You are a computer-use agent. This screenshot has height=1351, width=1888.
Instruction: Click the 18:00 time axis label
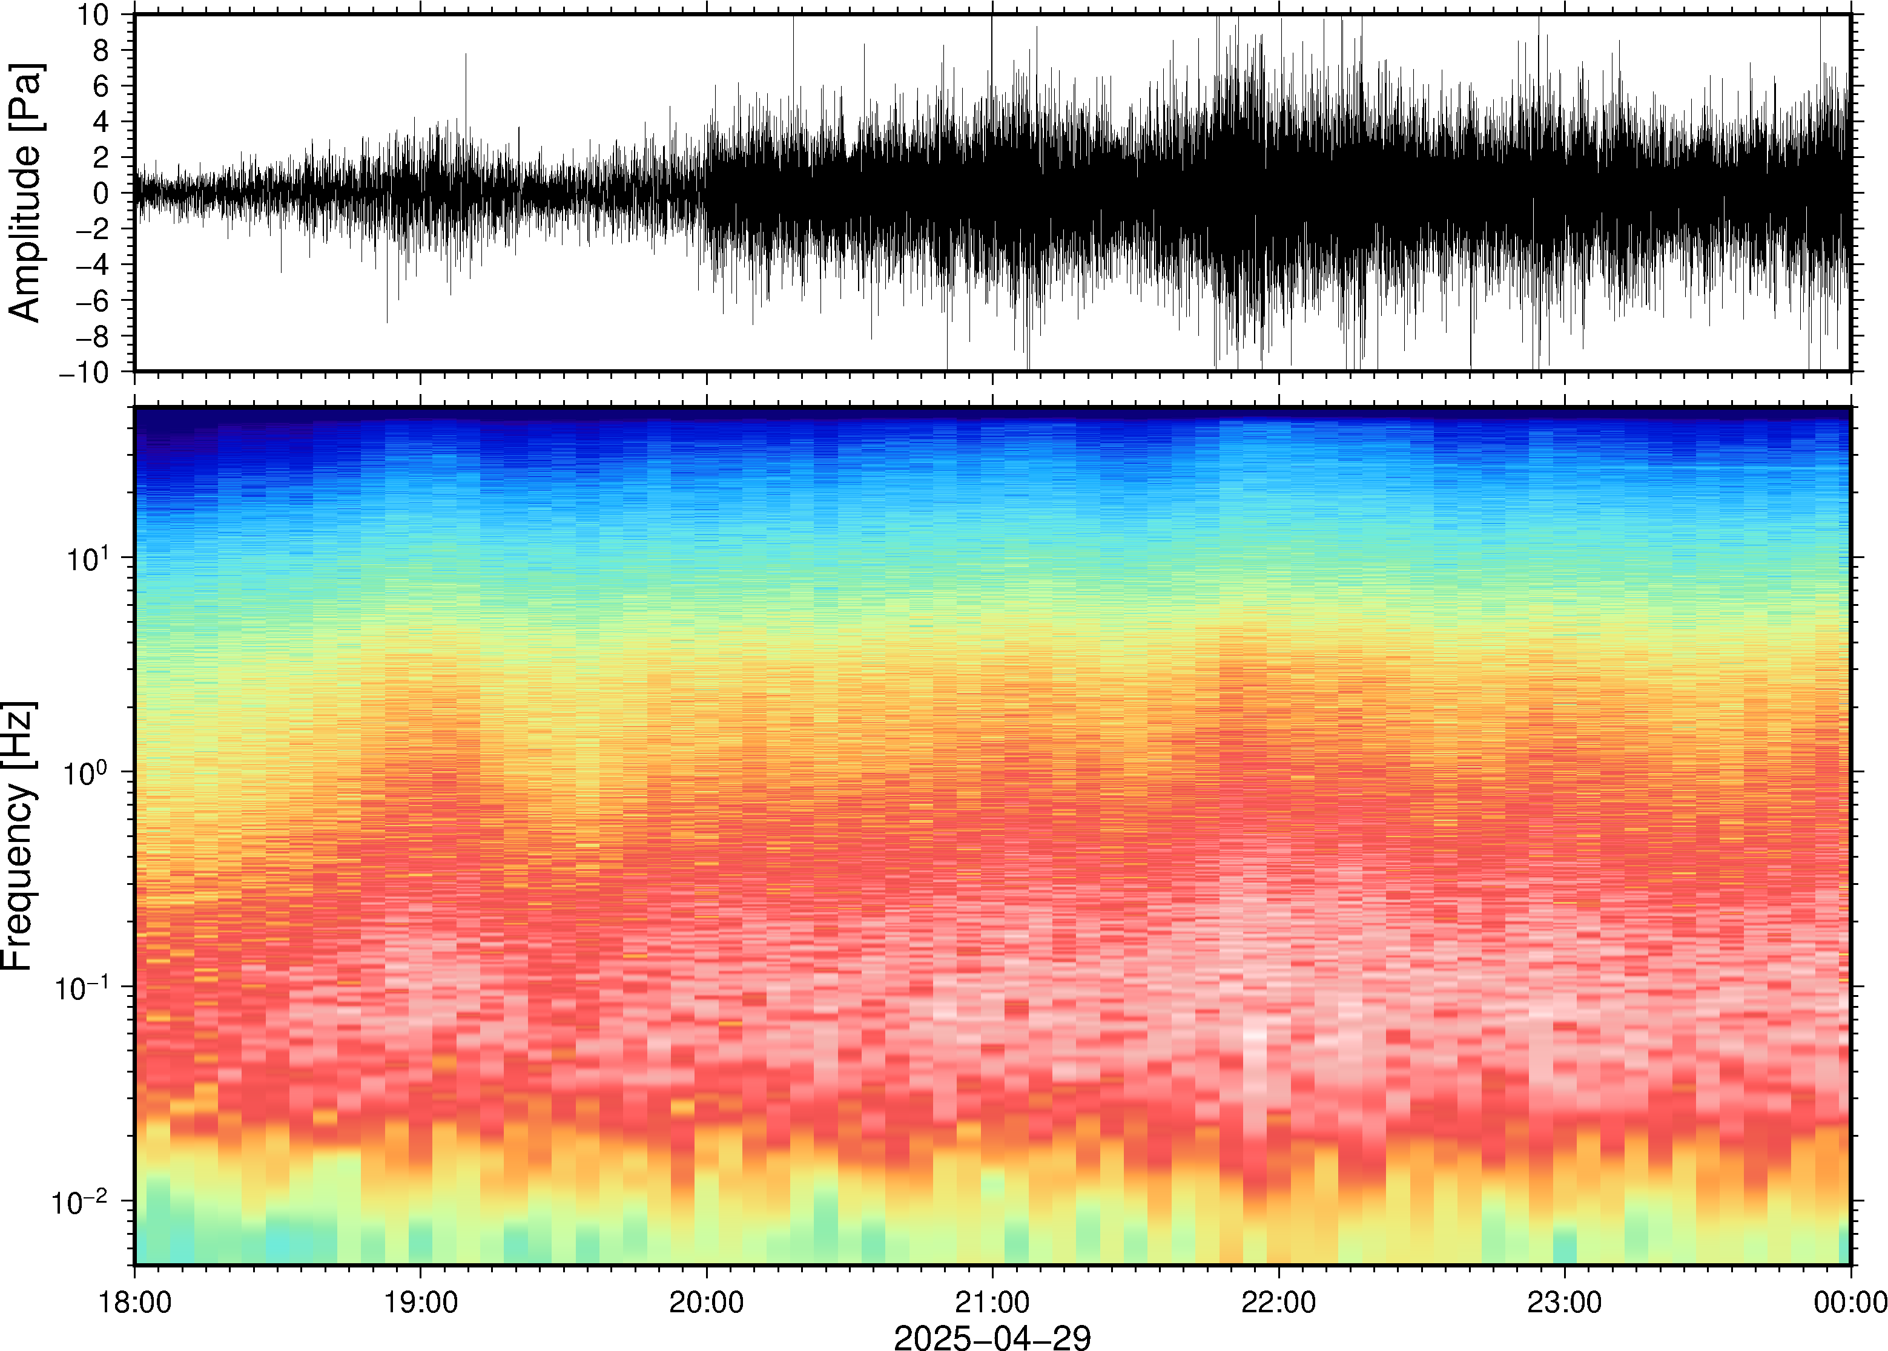pyautogui.click(x=135, y=1302)
